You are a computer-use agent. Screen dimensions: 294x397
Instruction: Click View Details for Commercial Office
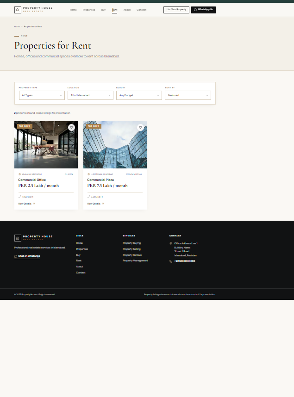tap(26, 204)
